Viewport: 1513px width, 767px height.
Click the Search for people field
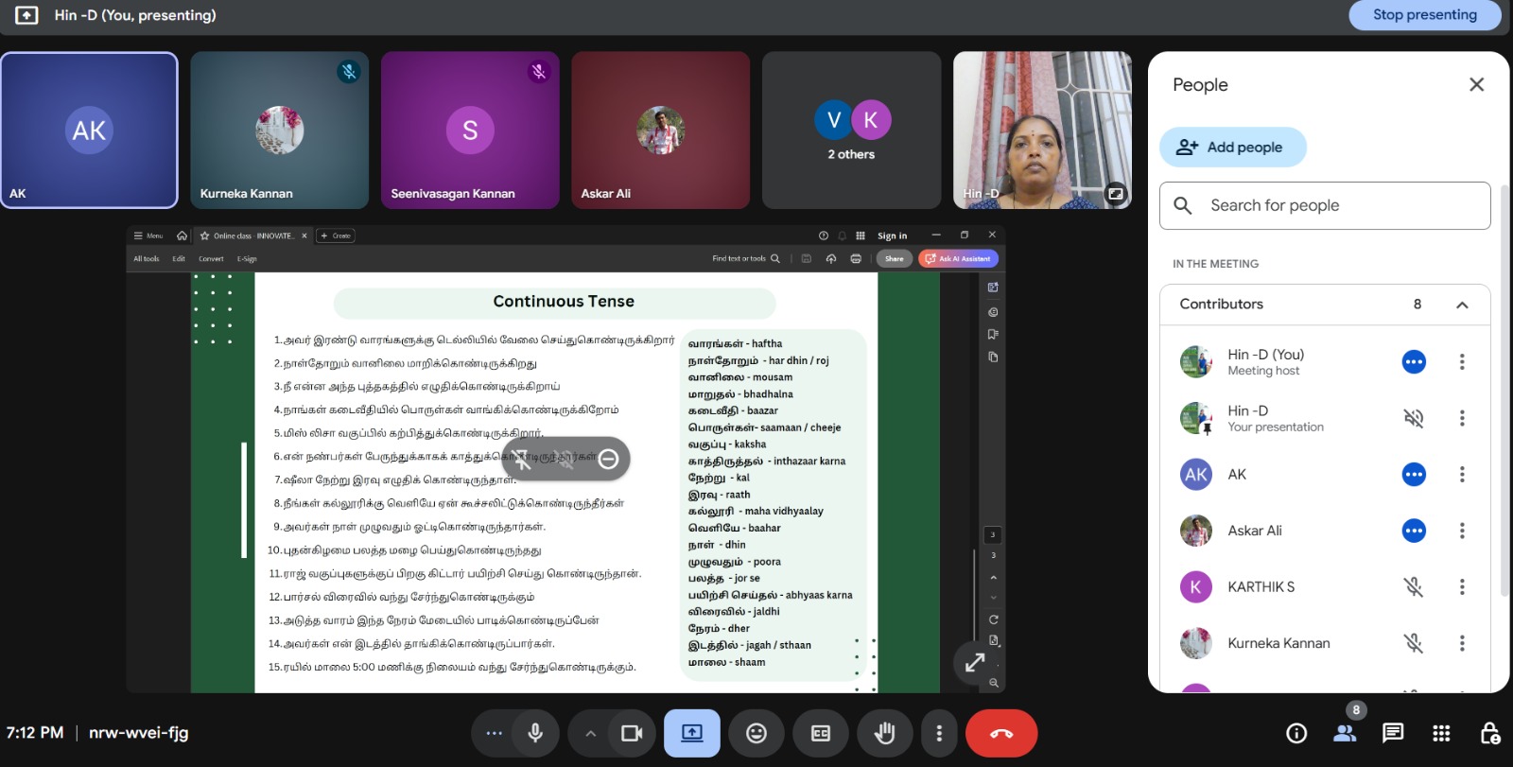[x=1324, y=206]
